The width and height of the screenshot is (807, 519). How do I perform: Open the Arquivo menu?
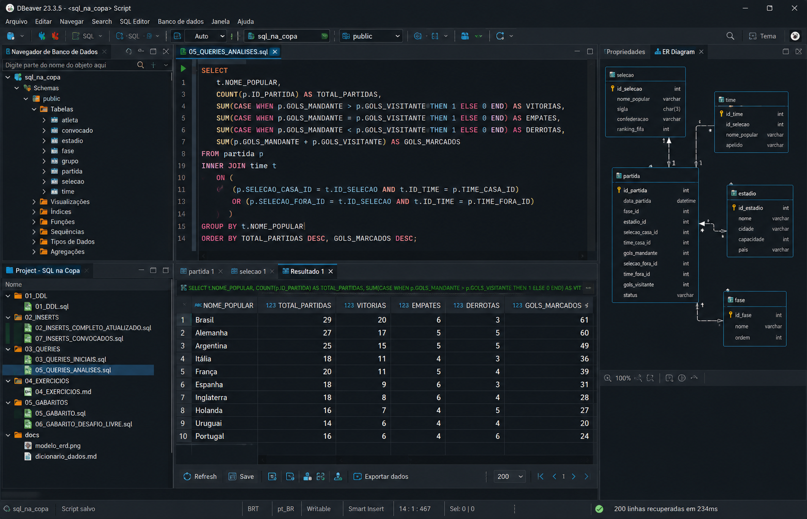(x=16, y=22)
